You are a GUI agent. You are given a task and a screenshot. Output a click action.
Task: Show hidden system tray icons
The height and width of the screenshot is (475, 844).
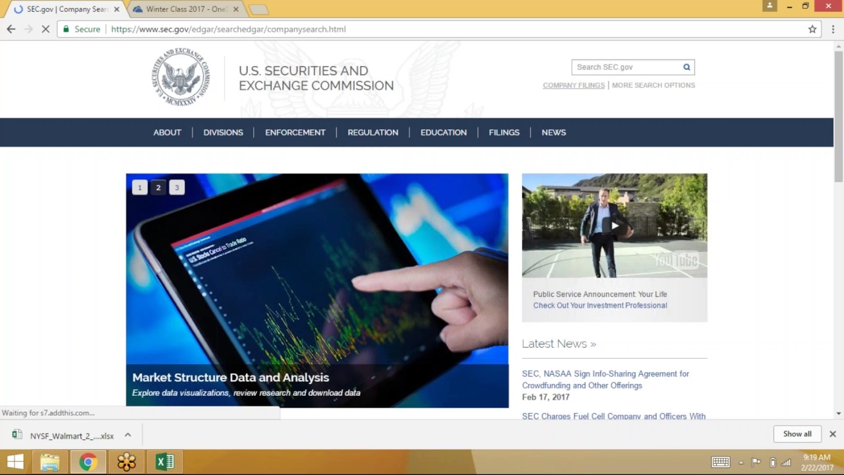740,462
